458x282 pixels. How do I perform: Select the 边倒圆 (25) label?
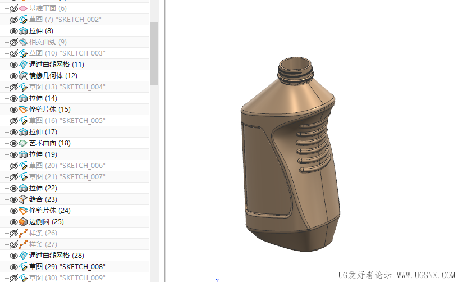[47, 222]
